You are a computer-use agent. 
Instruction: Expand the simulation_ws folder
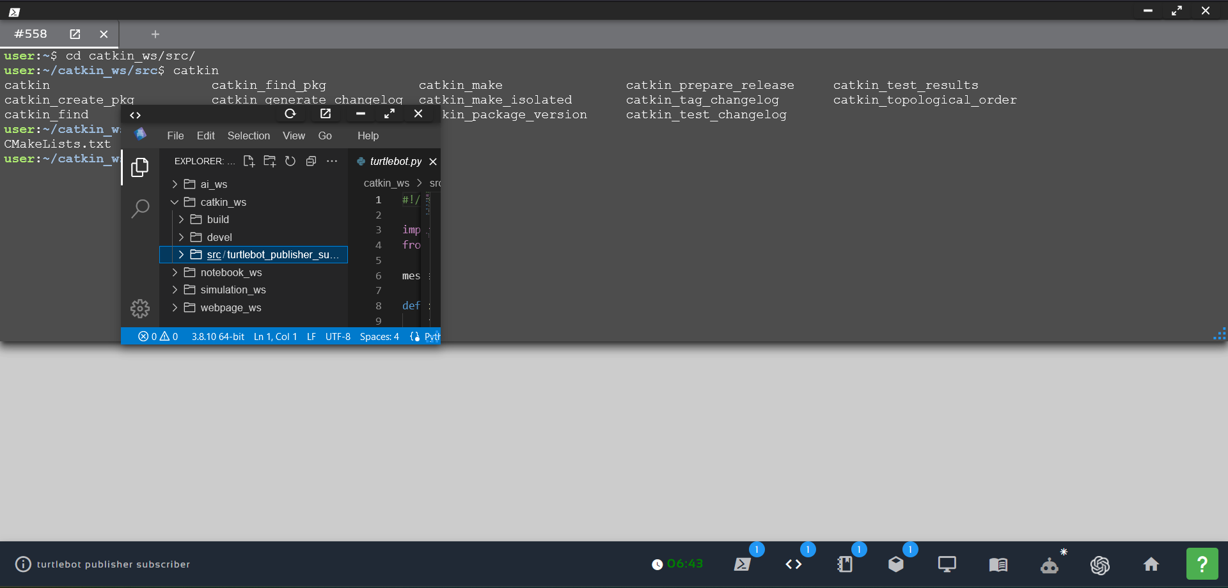click(x=233, y=290)
